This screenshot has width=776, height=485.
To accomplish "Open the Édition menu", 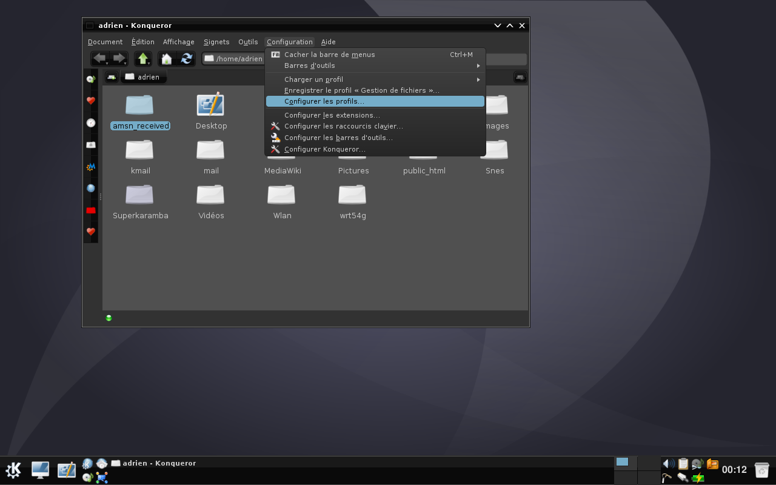I will tap(142, 42).
